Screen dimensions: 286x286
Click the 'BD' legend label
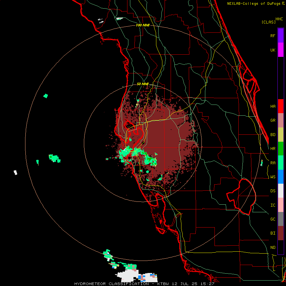pyautogui.click(x=273, y=135)
